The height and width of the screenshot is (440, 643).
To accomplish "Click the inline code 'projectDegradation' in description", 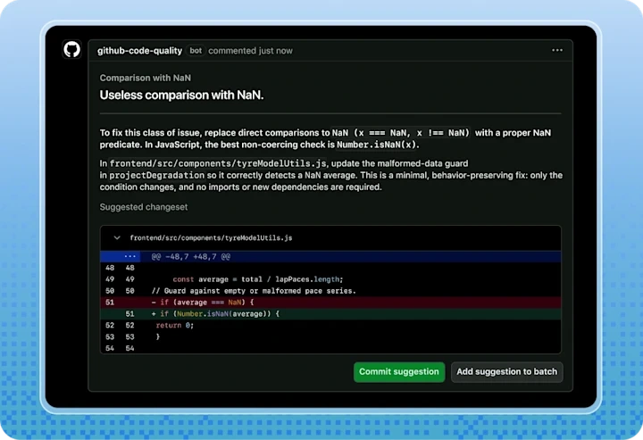I will 156,175.
